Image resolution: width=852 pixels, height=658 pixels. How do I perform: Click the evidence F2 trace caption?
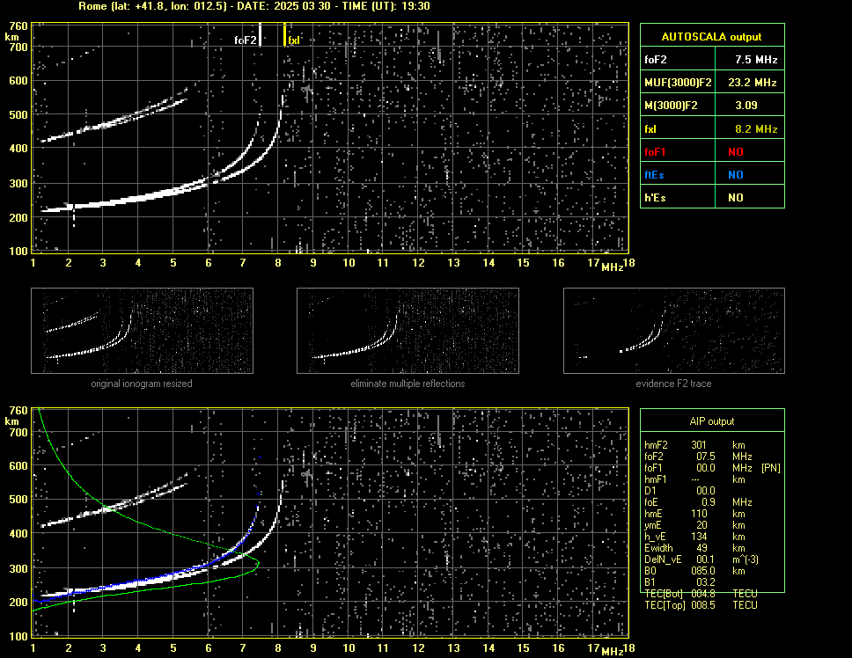(674, 384)
